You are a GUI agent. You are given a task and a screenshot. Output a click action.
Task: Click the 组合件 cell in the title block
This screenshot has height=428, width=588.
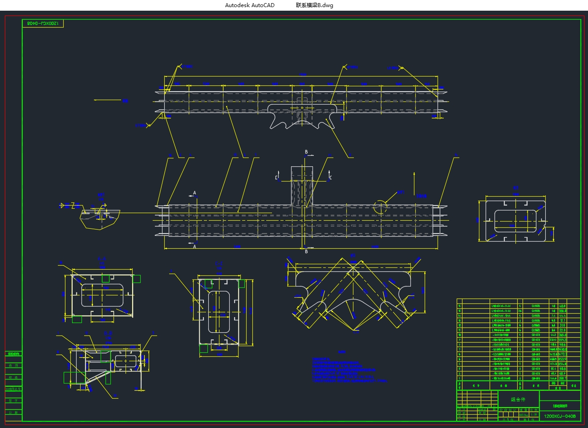[x=518, y=399]
